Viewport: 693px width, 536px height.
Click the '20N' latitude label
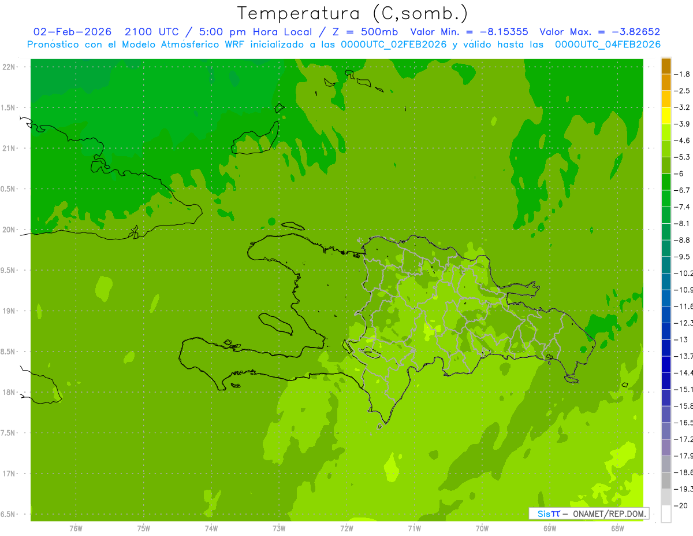[x=9, y=230]
